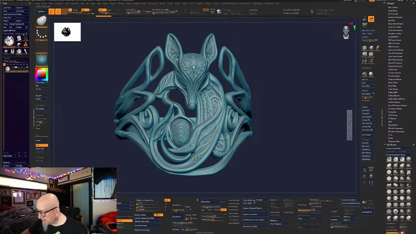Click the Resolution 128 DynaMesh field
Viewport: 416px width, 234px height.
point(181,210)
